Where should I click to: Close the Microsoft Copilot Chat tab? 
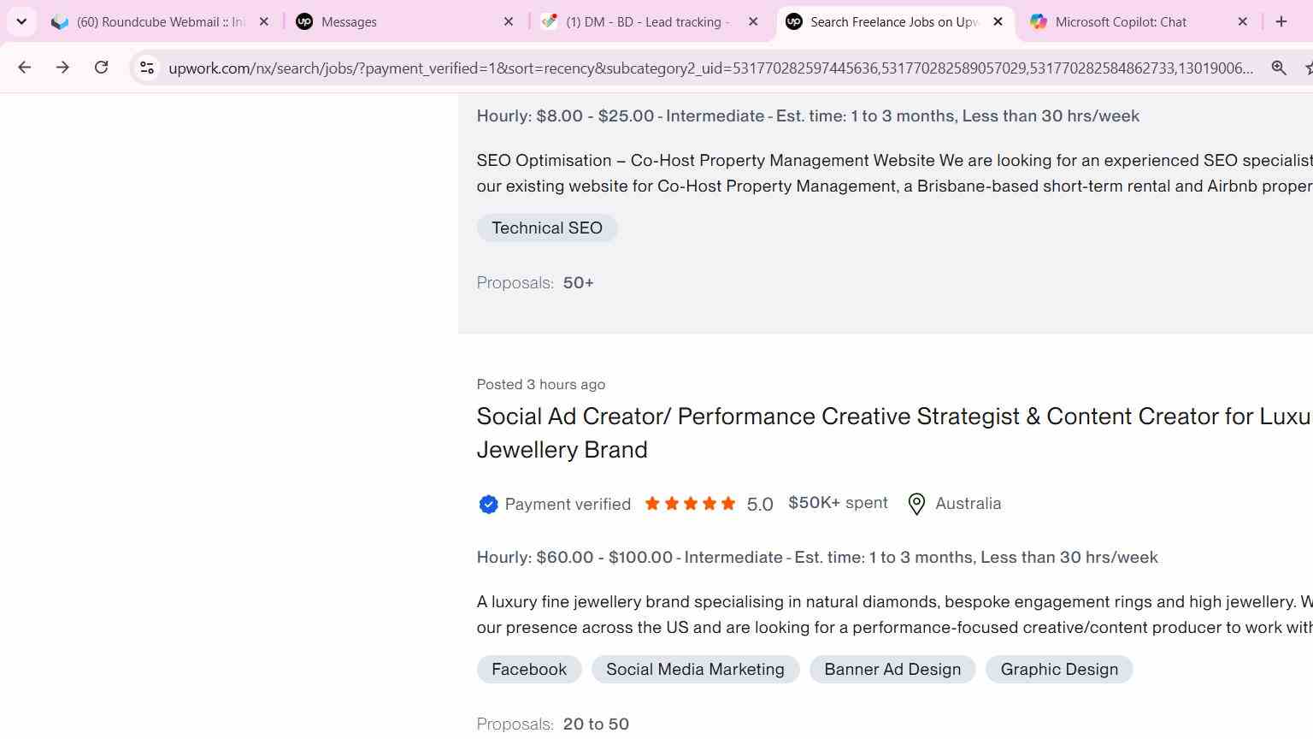1243,21
